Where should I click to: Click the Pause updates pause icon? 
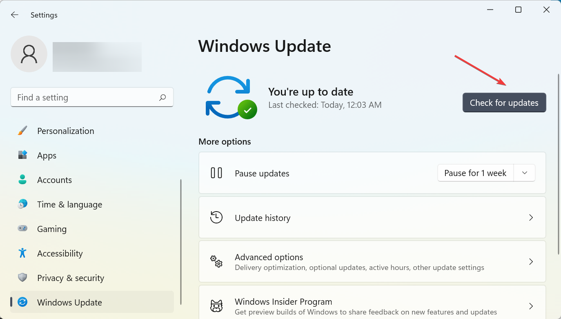tap(216, 173)
